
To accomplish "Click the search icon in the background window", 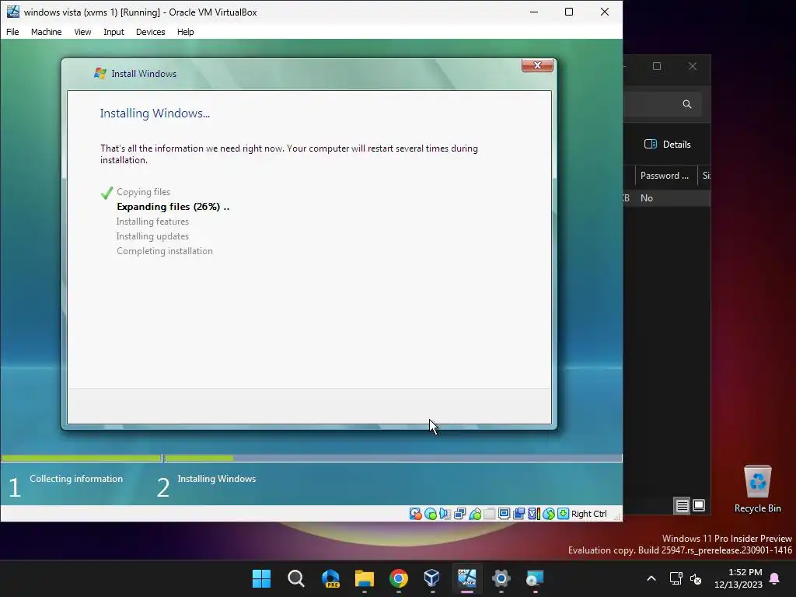I will pyautogui.click(x=687, y=104).
